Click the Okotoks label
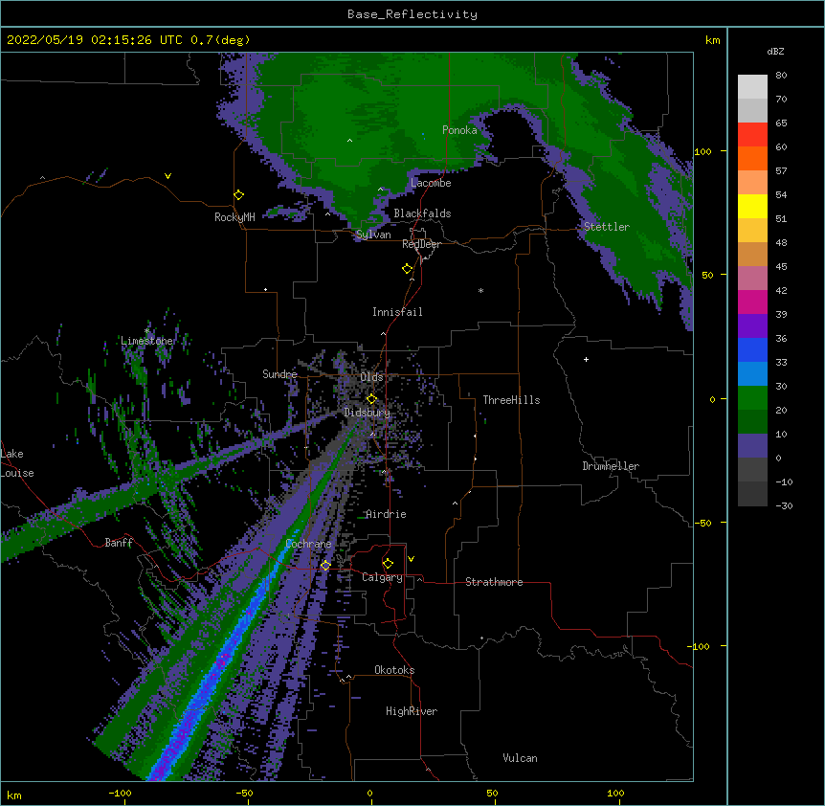 pyautogui.click(x=394, y=670)
